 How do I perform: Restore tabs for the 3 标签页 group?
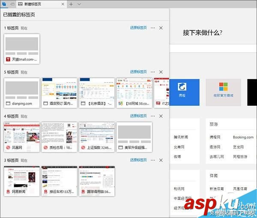(138, 160)
